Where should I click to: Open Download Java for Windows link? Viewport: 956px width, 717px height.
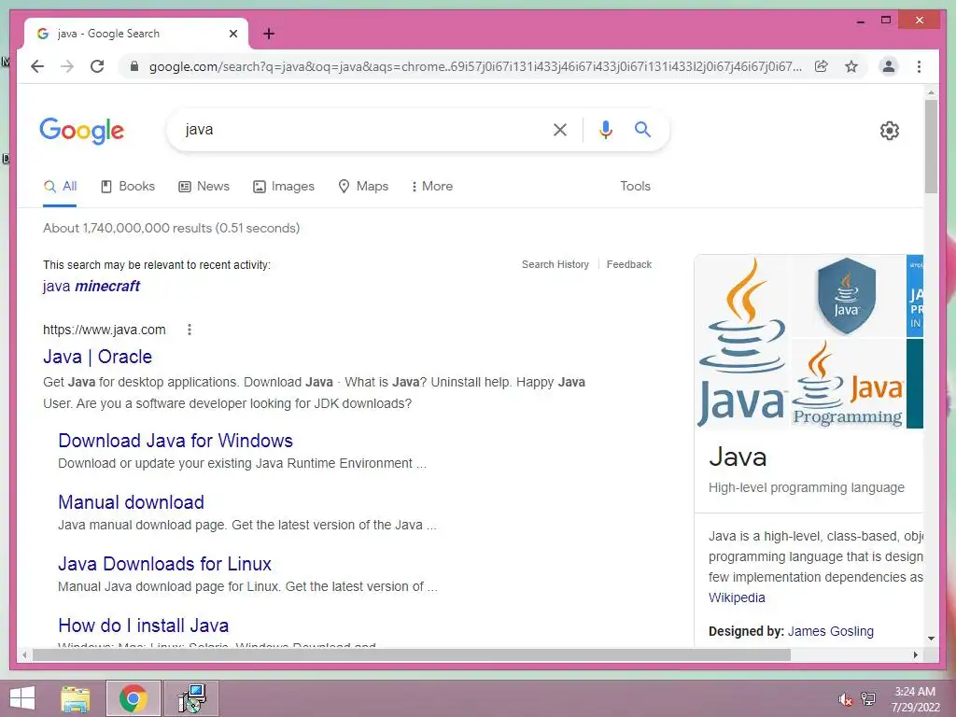[176, 441]
